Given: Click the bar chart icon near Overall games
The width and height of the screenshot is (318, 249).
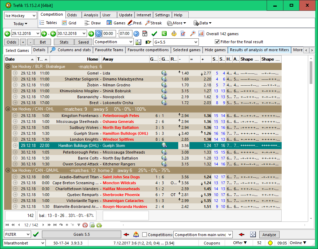Looking at the screenshot, I should click(x=201, y=34).
